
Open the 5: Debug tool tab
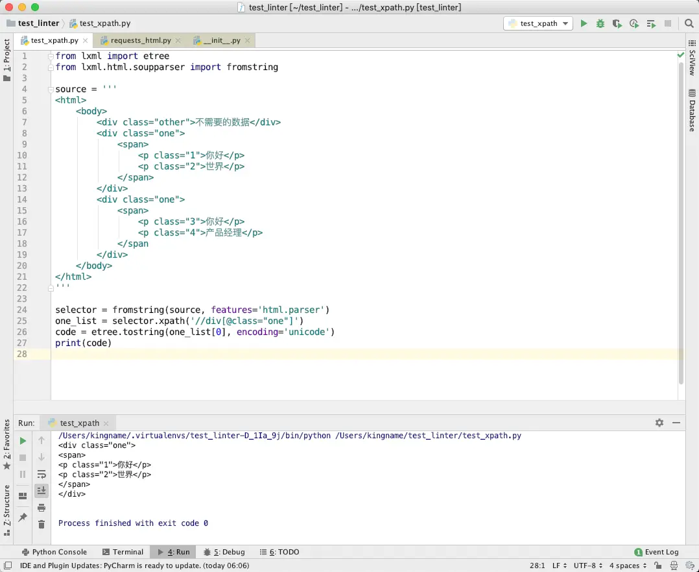click(x=224, y=552)
